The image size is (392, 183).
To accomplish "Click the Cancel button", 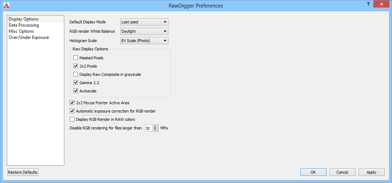I will (342, 172).
